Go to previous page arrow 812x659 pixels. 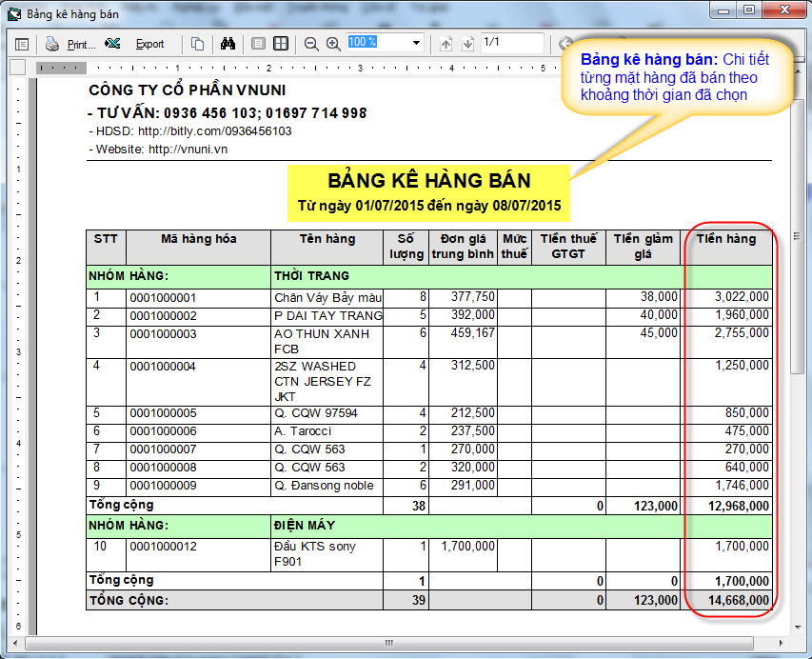[446, 44]
